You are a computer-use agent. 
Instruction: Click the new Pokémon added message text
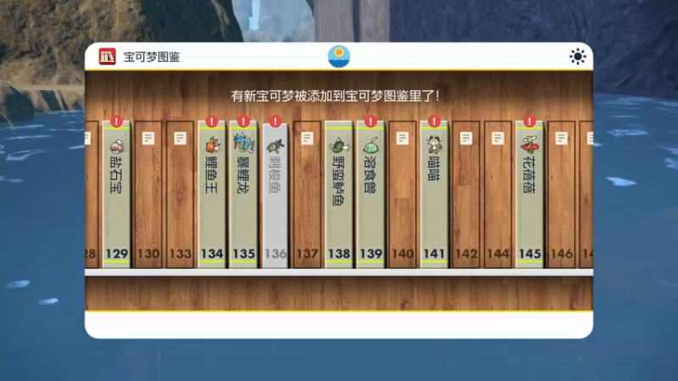335,96
